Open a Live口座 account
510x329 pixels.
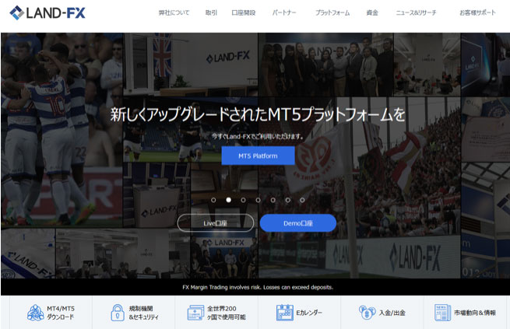click(x=216, y=223)
